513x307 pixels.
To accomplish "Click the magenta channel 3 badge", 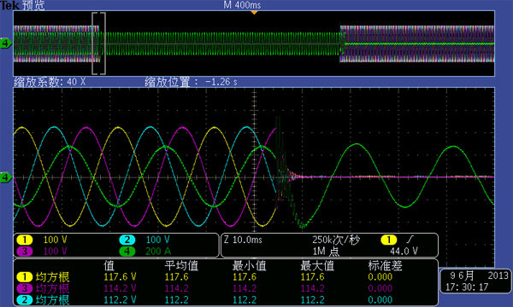I will [24, 252].
